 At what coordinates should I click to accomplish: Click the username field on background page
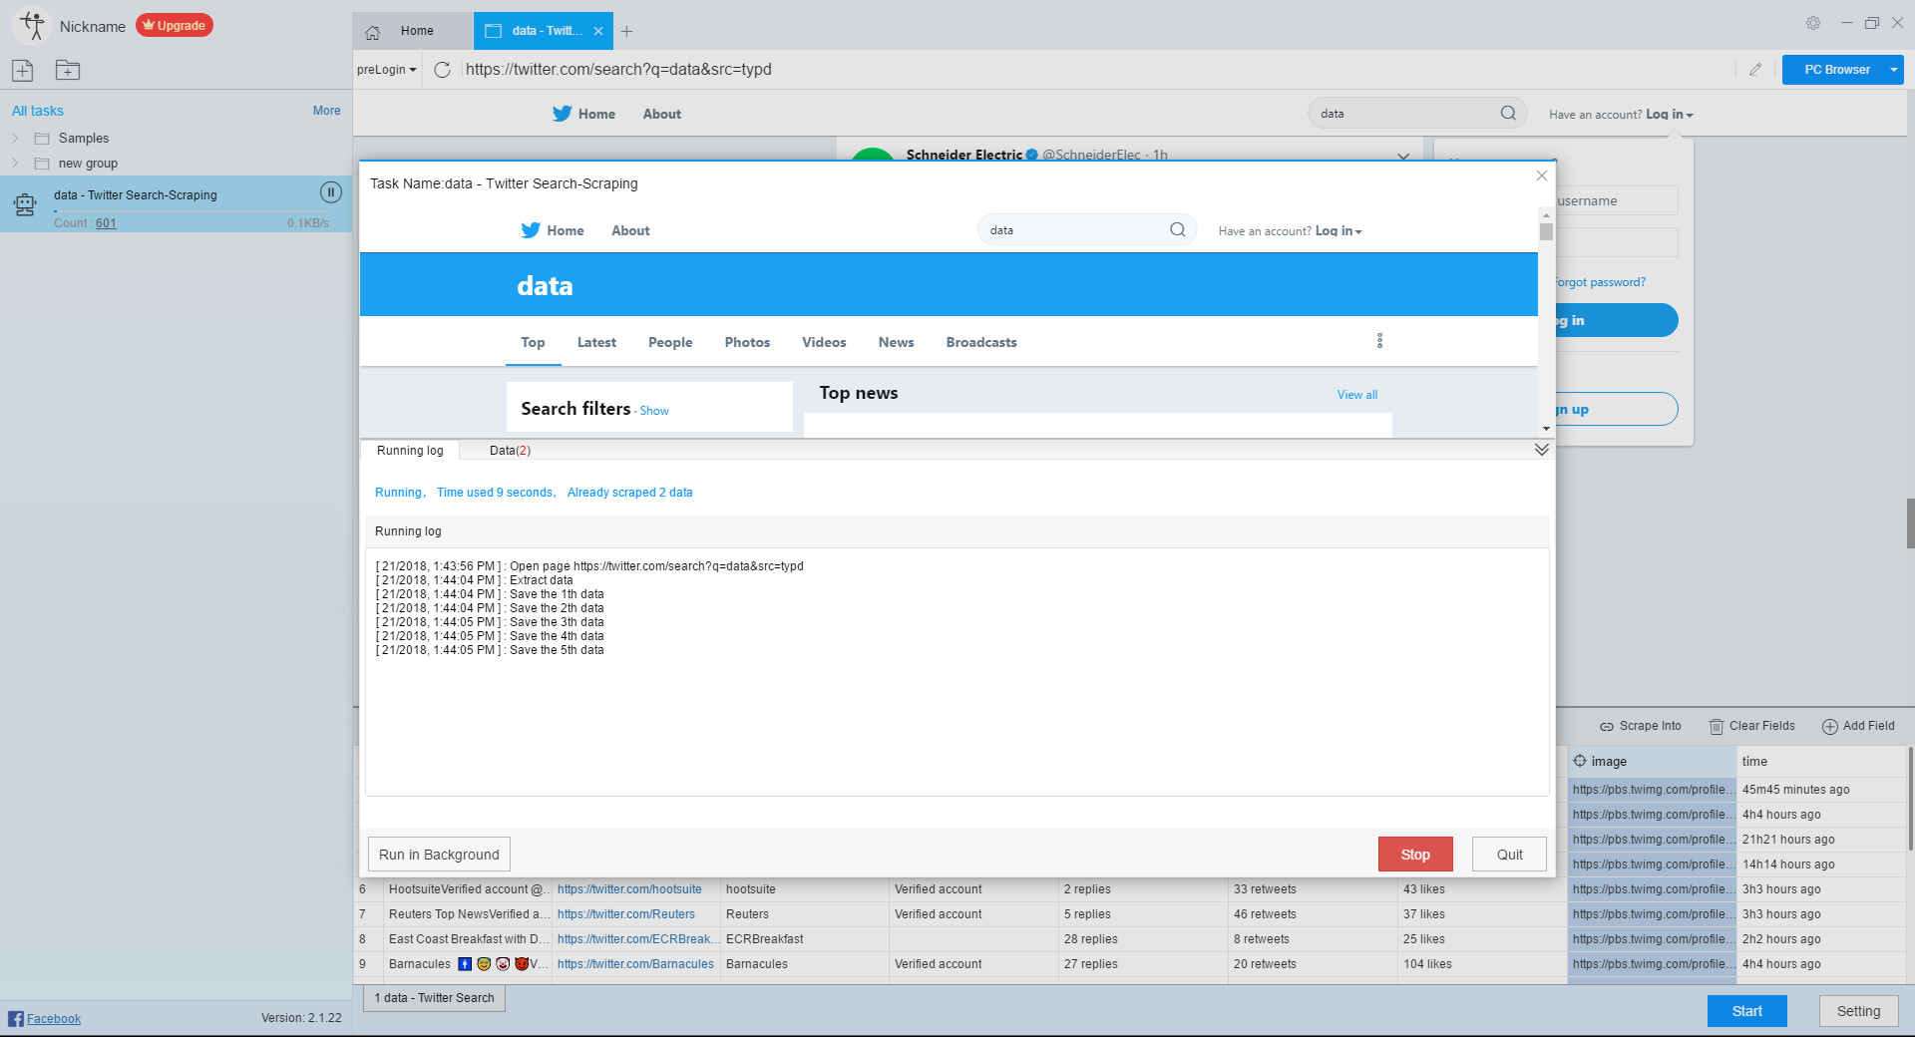point(1616,200)
